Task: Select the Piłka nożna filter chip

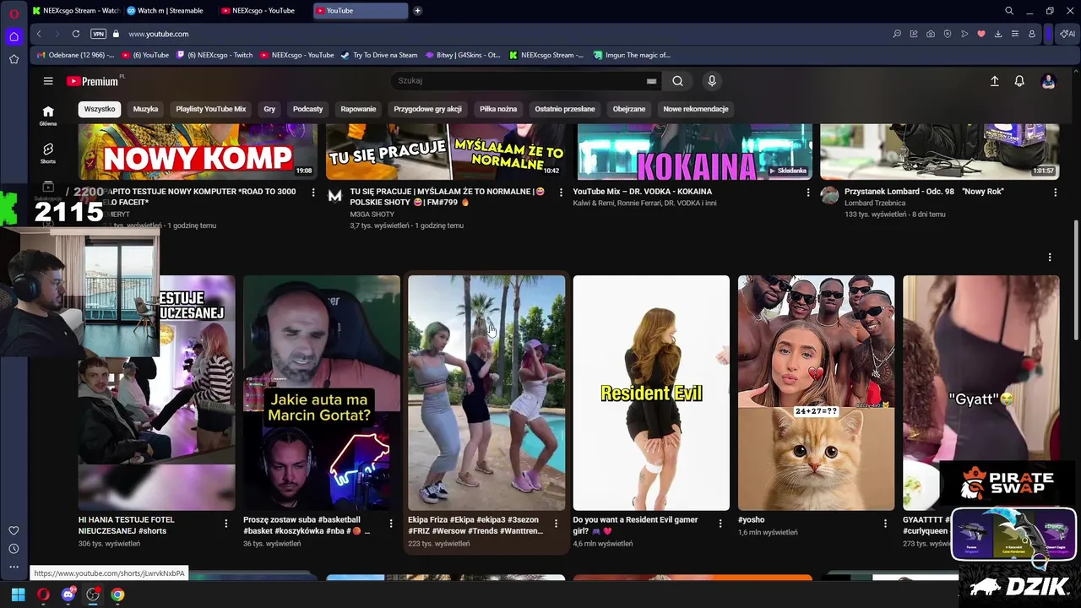Action: [498, 109]
